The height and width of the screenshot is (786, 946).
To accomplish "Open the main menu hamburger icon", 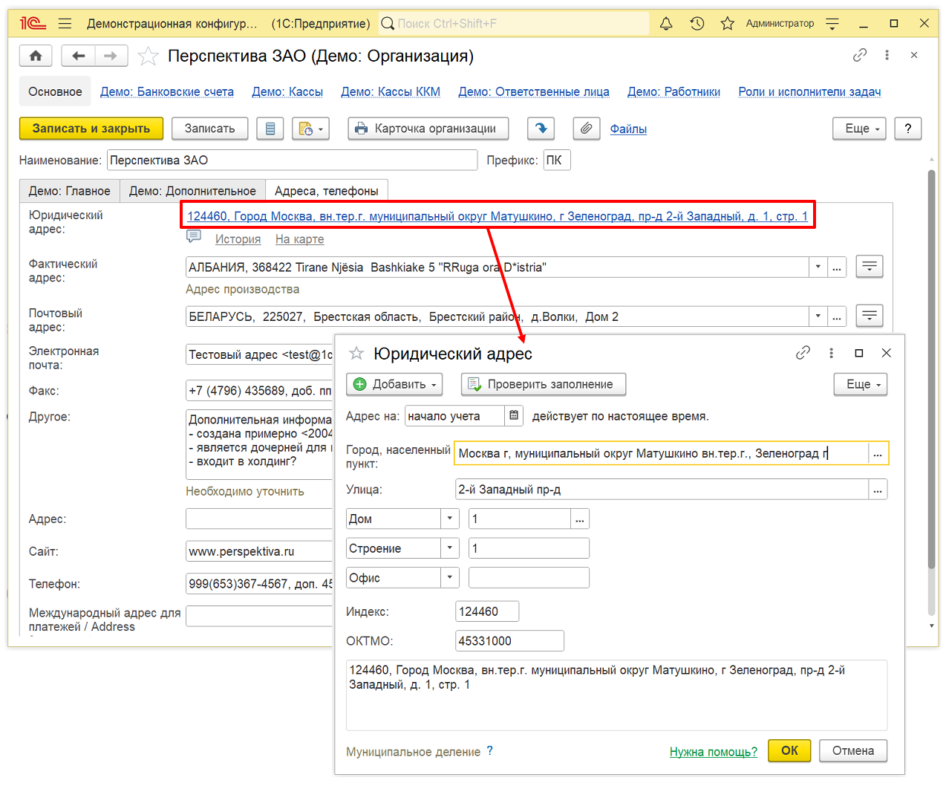I will pyautogui.click(x=65, y=23).
